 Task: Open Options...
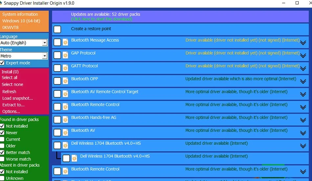click(x=11, y=112)
